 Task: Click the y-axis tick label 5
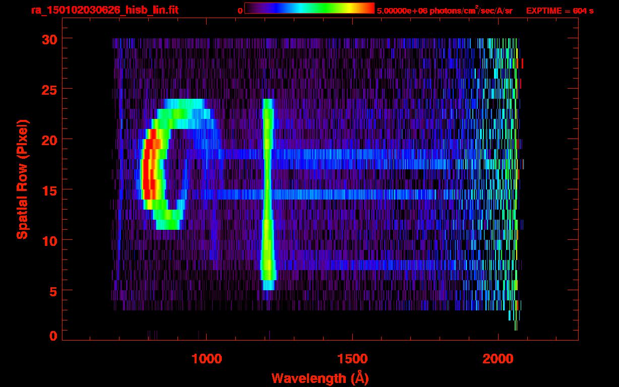tap(52, 291)
